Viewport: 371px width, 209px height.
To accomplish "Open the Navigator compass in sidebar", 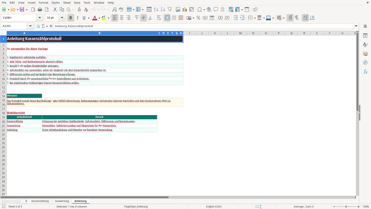I will [365, 63].
